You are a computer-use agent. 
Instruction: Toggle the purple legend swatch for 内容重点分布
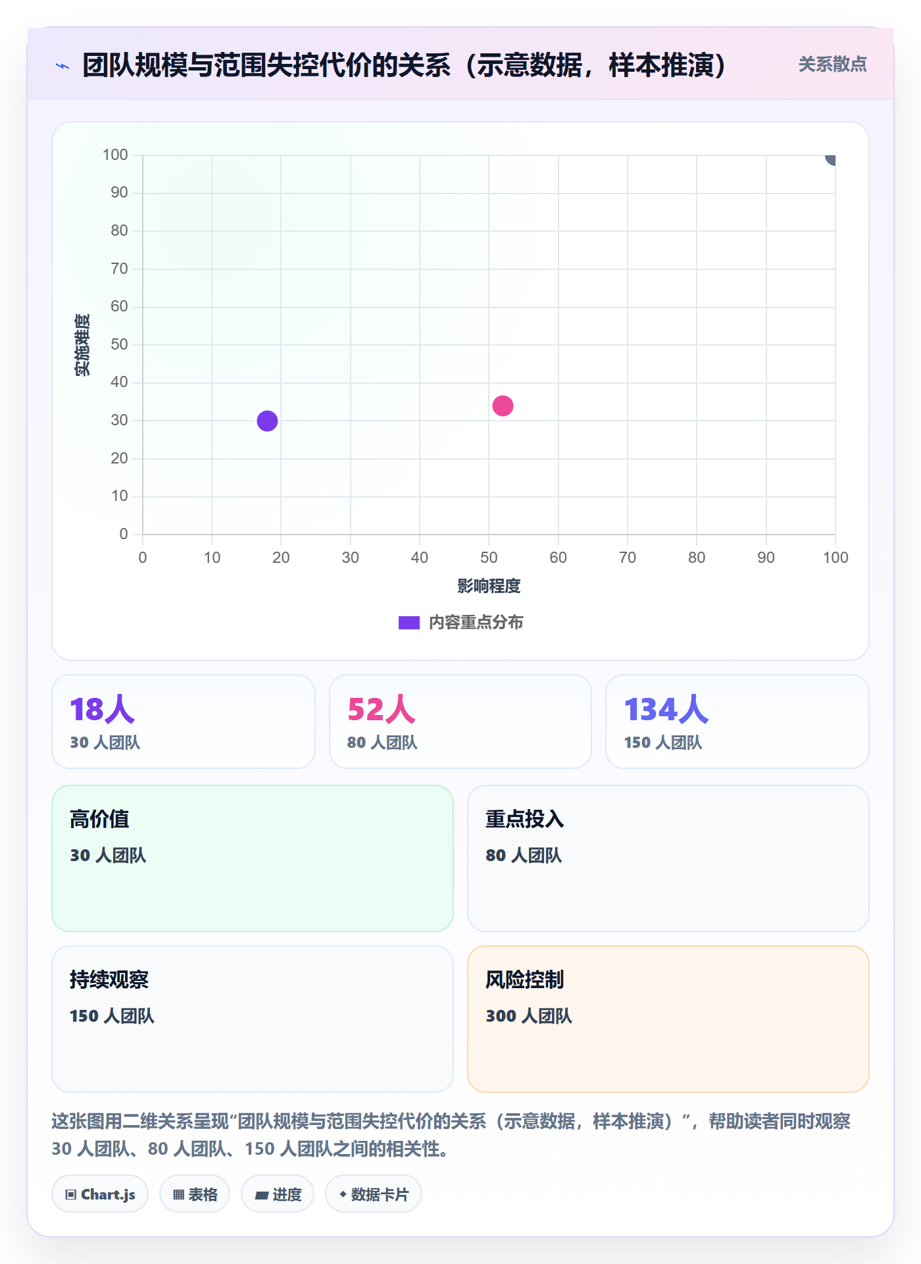(x=409, y=623)
